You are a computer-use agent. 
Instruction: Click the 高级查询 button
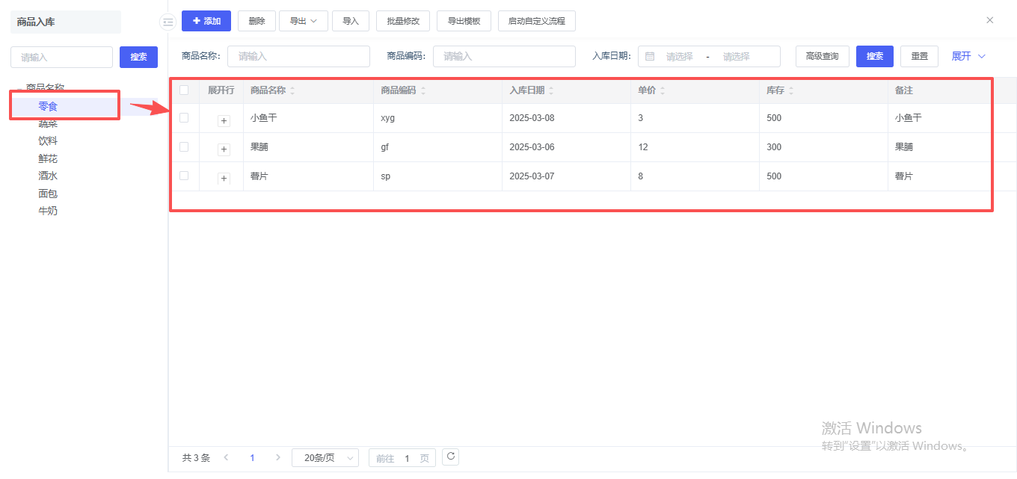822,57
